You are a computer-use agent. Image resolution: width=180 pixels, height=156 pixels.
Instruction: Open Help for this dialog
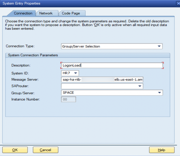click(162, 150)
